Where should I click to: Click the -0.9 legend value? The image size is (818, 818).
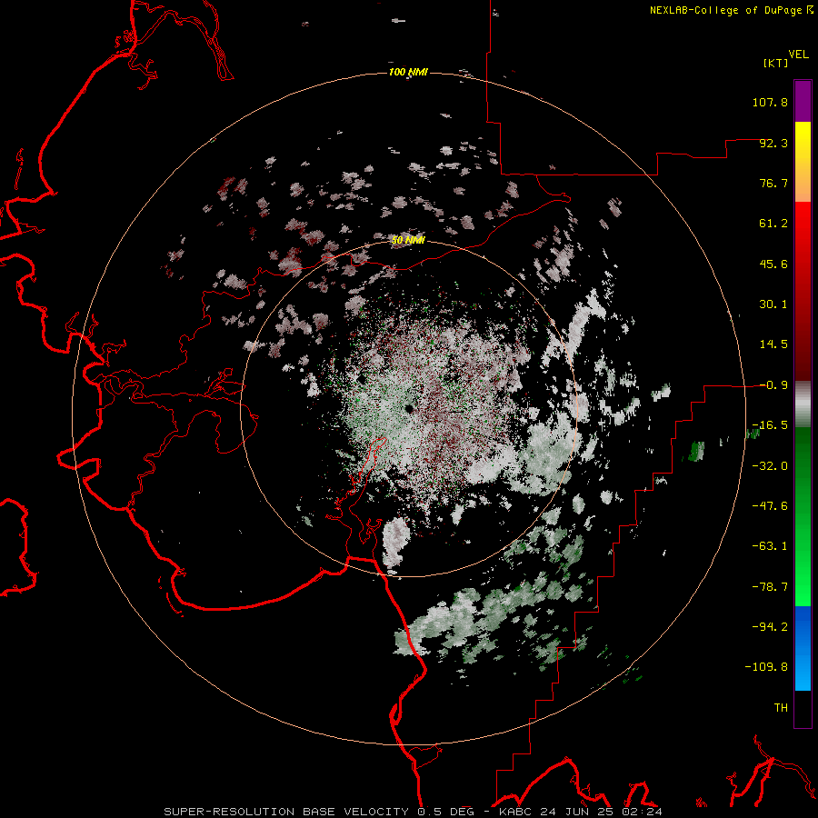(773, 385)
